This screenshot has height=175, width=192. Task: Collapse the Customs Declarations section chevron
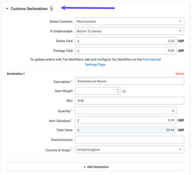click(7, 9)
